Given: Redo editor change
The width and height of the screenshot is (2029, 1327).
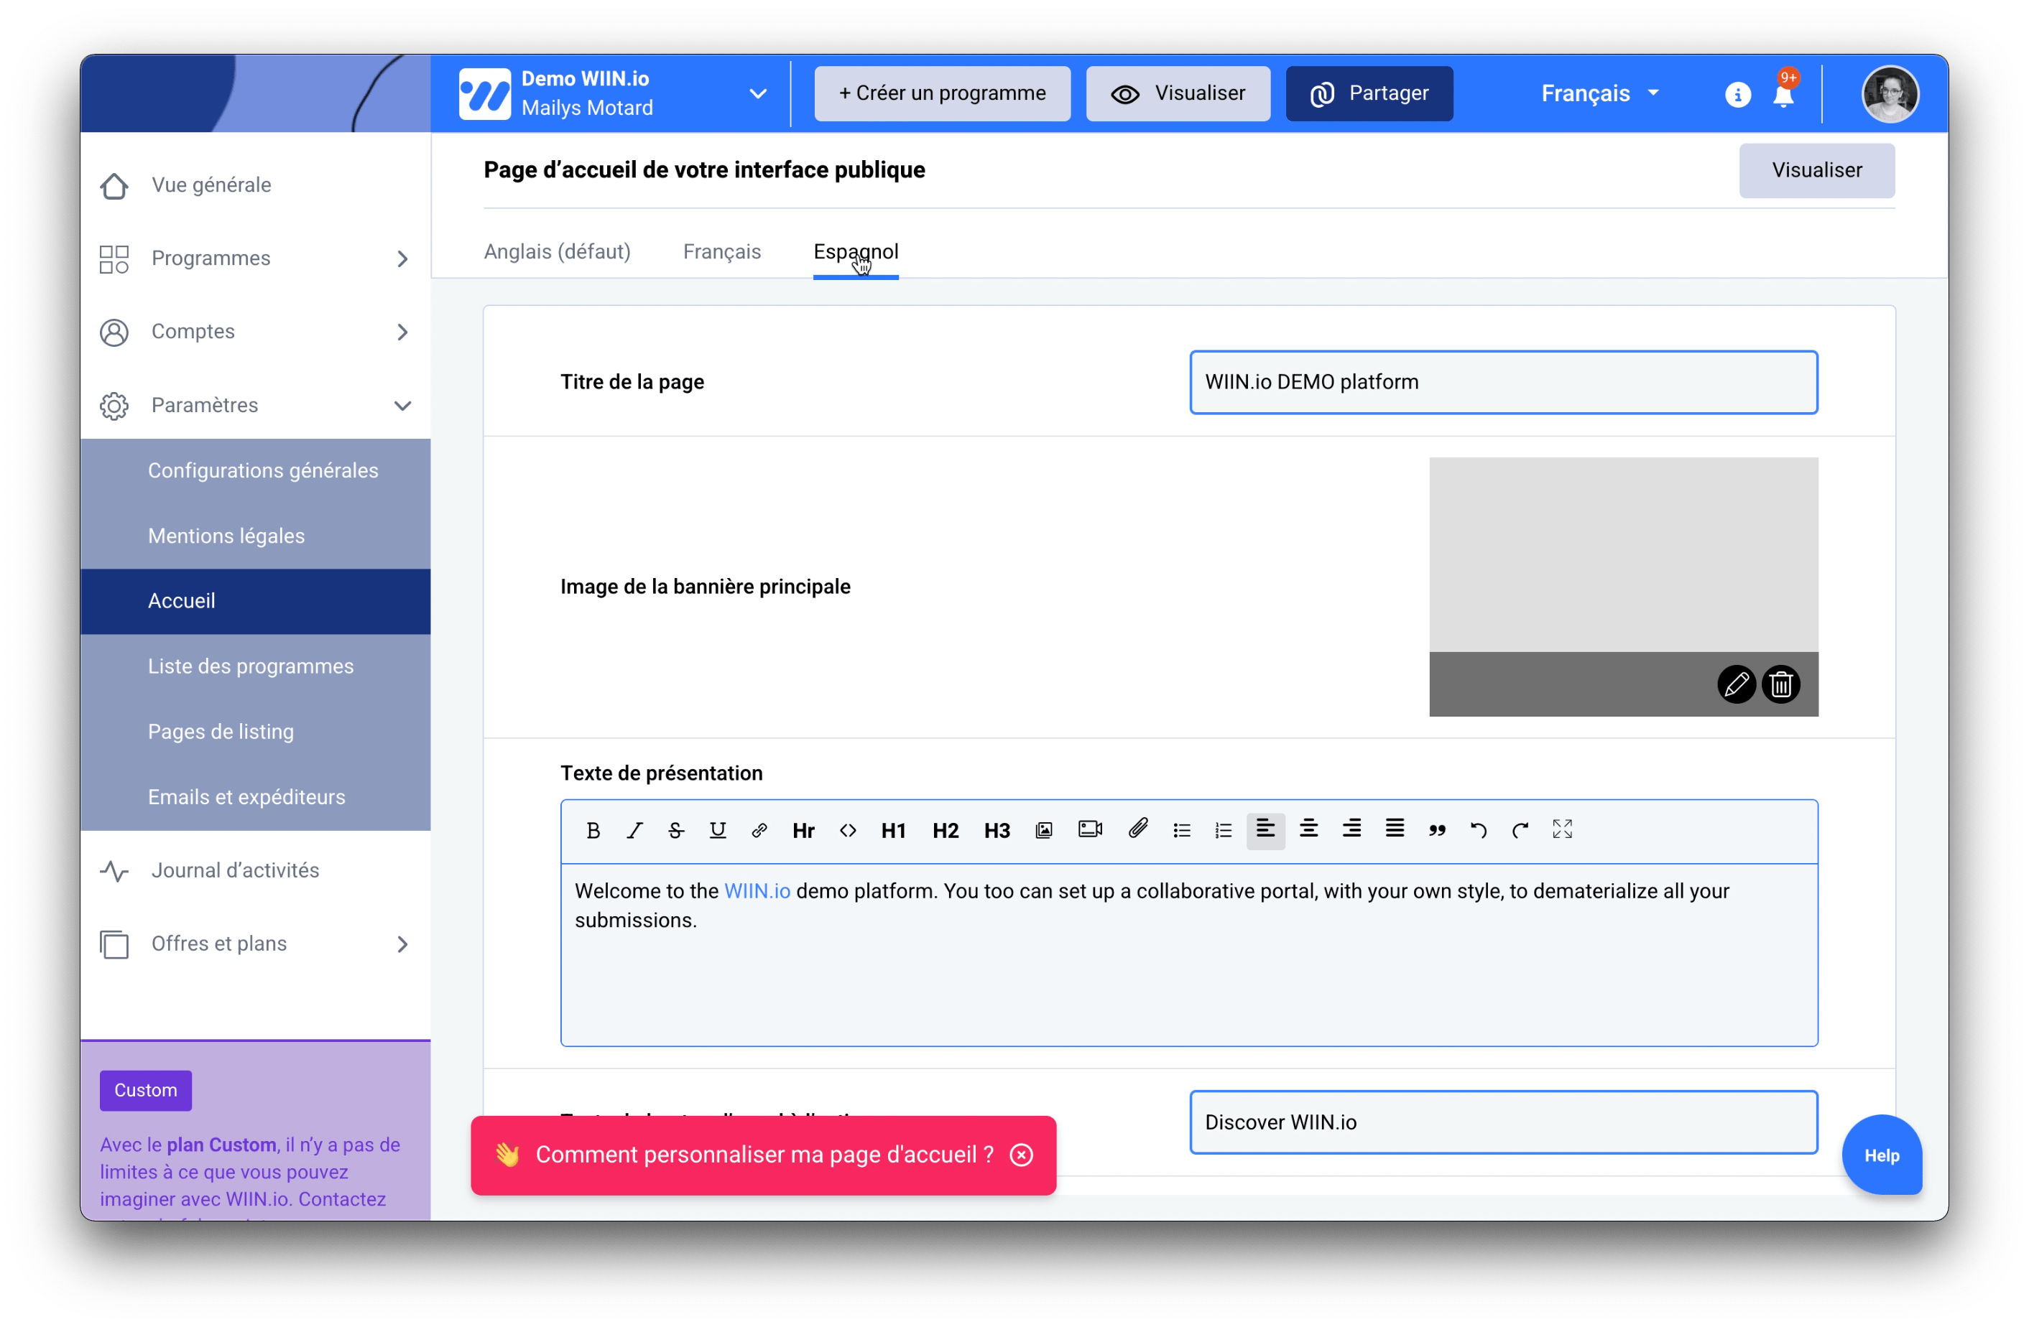Looking at the screenshot, I should [1520, 831].
